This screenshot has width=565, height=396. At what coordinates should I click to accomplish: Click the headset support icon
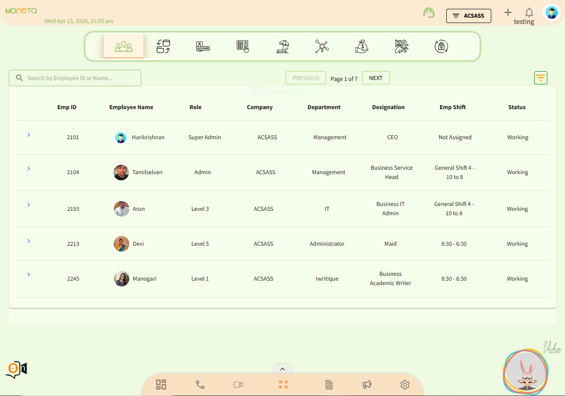[x=429, y=13]
